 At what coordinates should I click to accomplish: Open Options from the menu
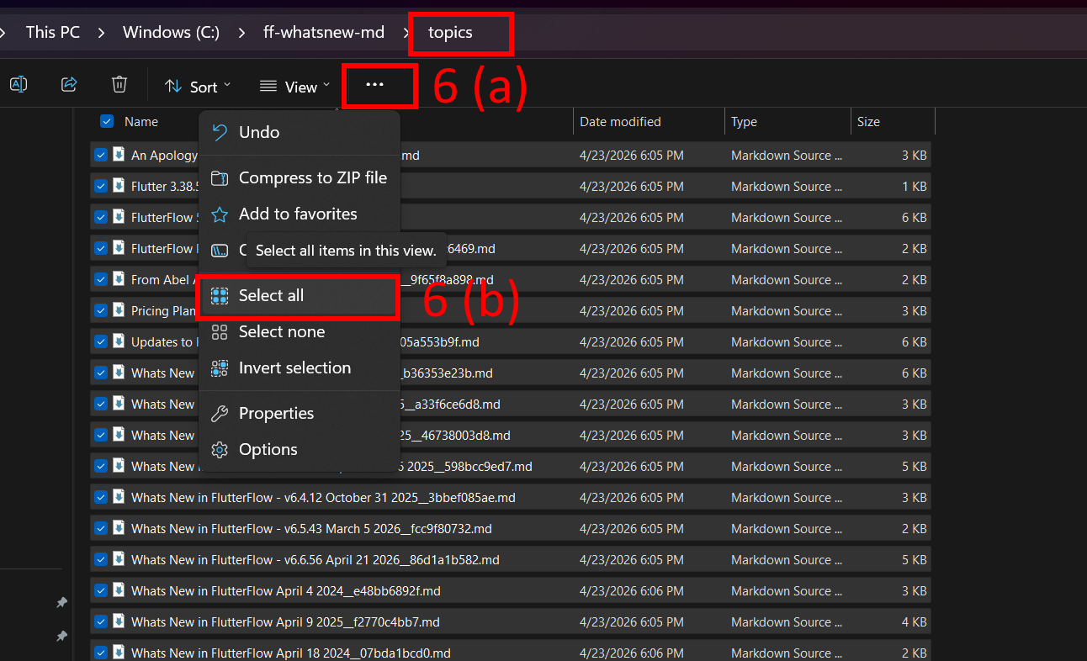[299, 449]
